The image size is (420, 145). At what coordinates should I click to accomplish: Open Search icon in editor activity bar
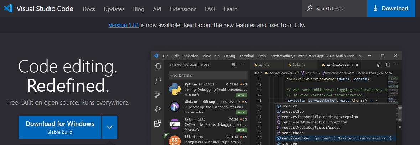(157, 81)
